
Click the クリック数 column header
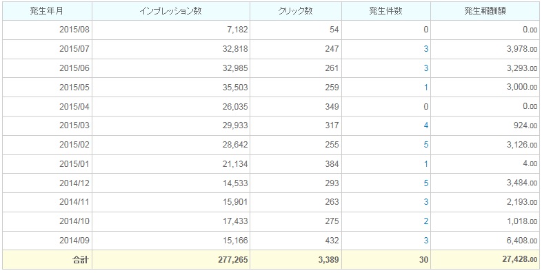(296, 11)
